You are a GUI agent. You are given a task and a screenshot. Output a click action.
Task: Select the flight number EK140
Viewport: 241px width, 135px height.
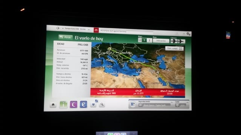[61, 44]
